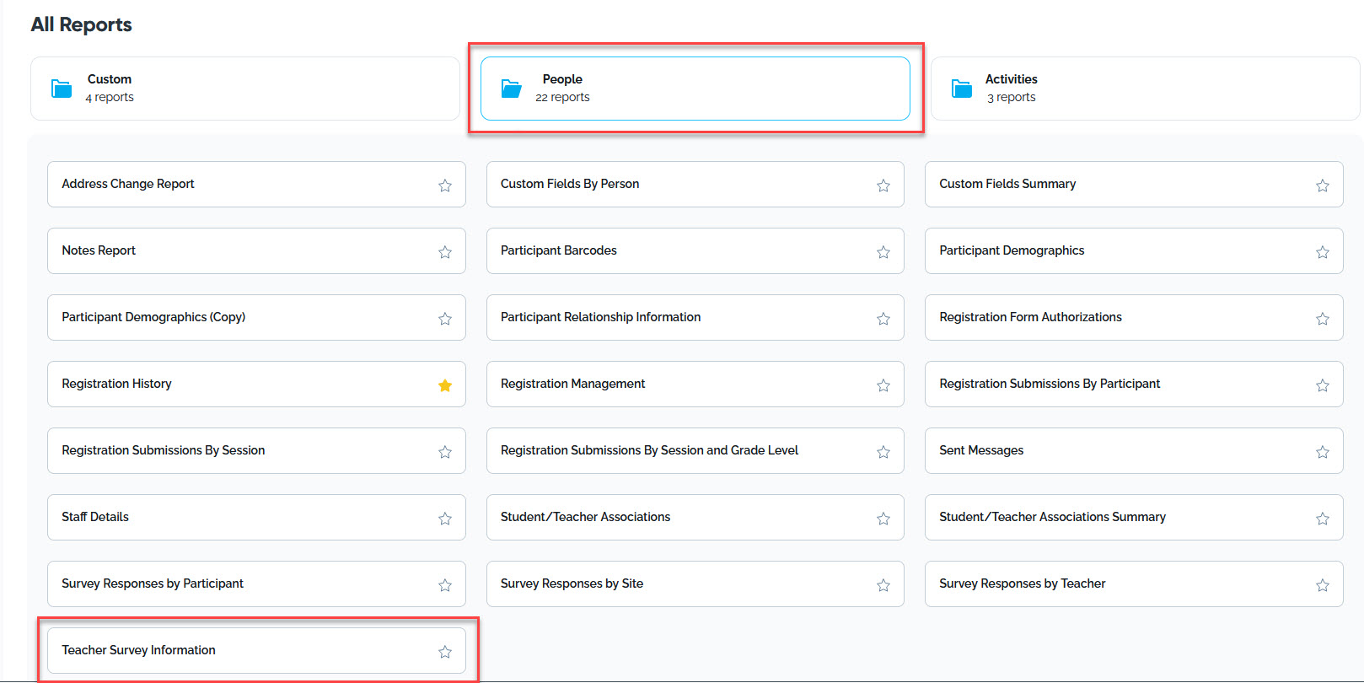Open the Notes Report
Viewport: 1364px width, 683px height.
(x=256, y=250)
